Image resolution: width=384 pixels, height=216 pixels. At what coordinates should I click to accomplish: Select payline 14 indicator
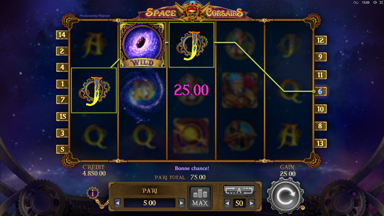tap(62, 35)
